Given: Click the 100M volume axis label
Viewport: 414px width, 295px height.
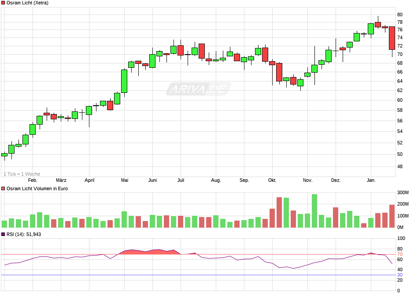Looking at the screenshot, I should pyautogui.click(x=403, y=216).
